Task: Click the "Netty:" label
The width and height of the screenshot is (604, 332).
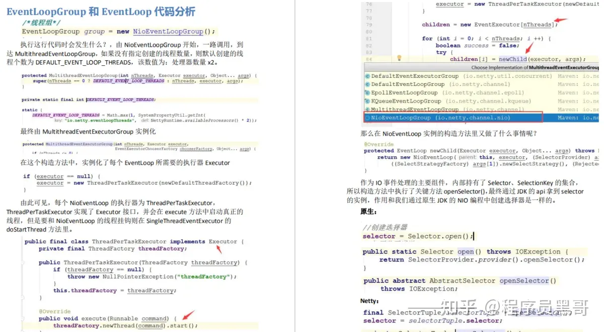Action: [x=369, y=301]
